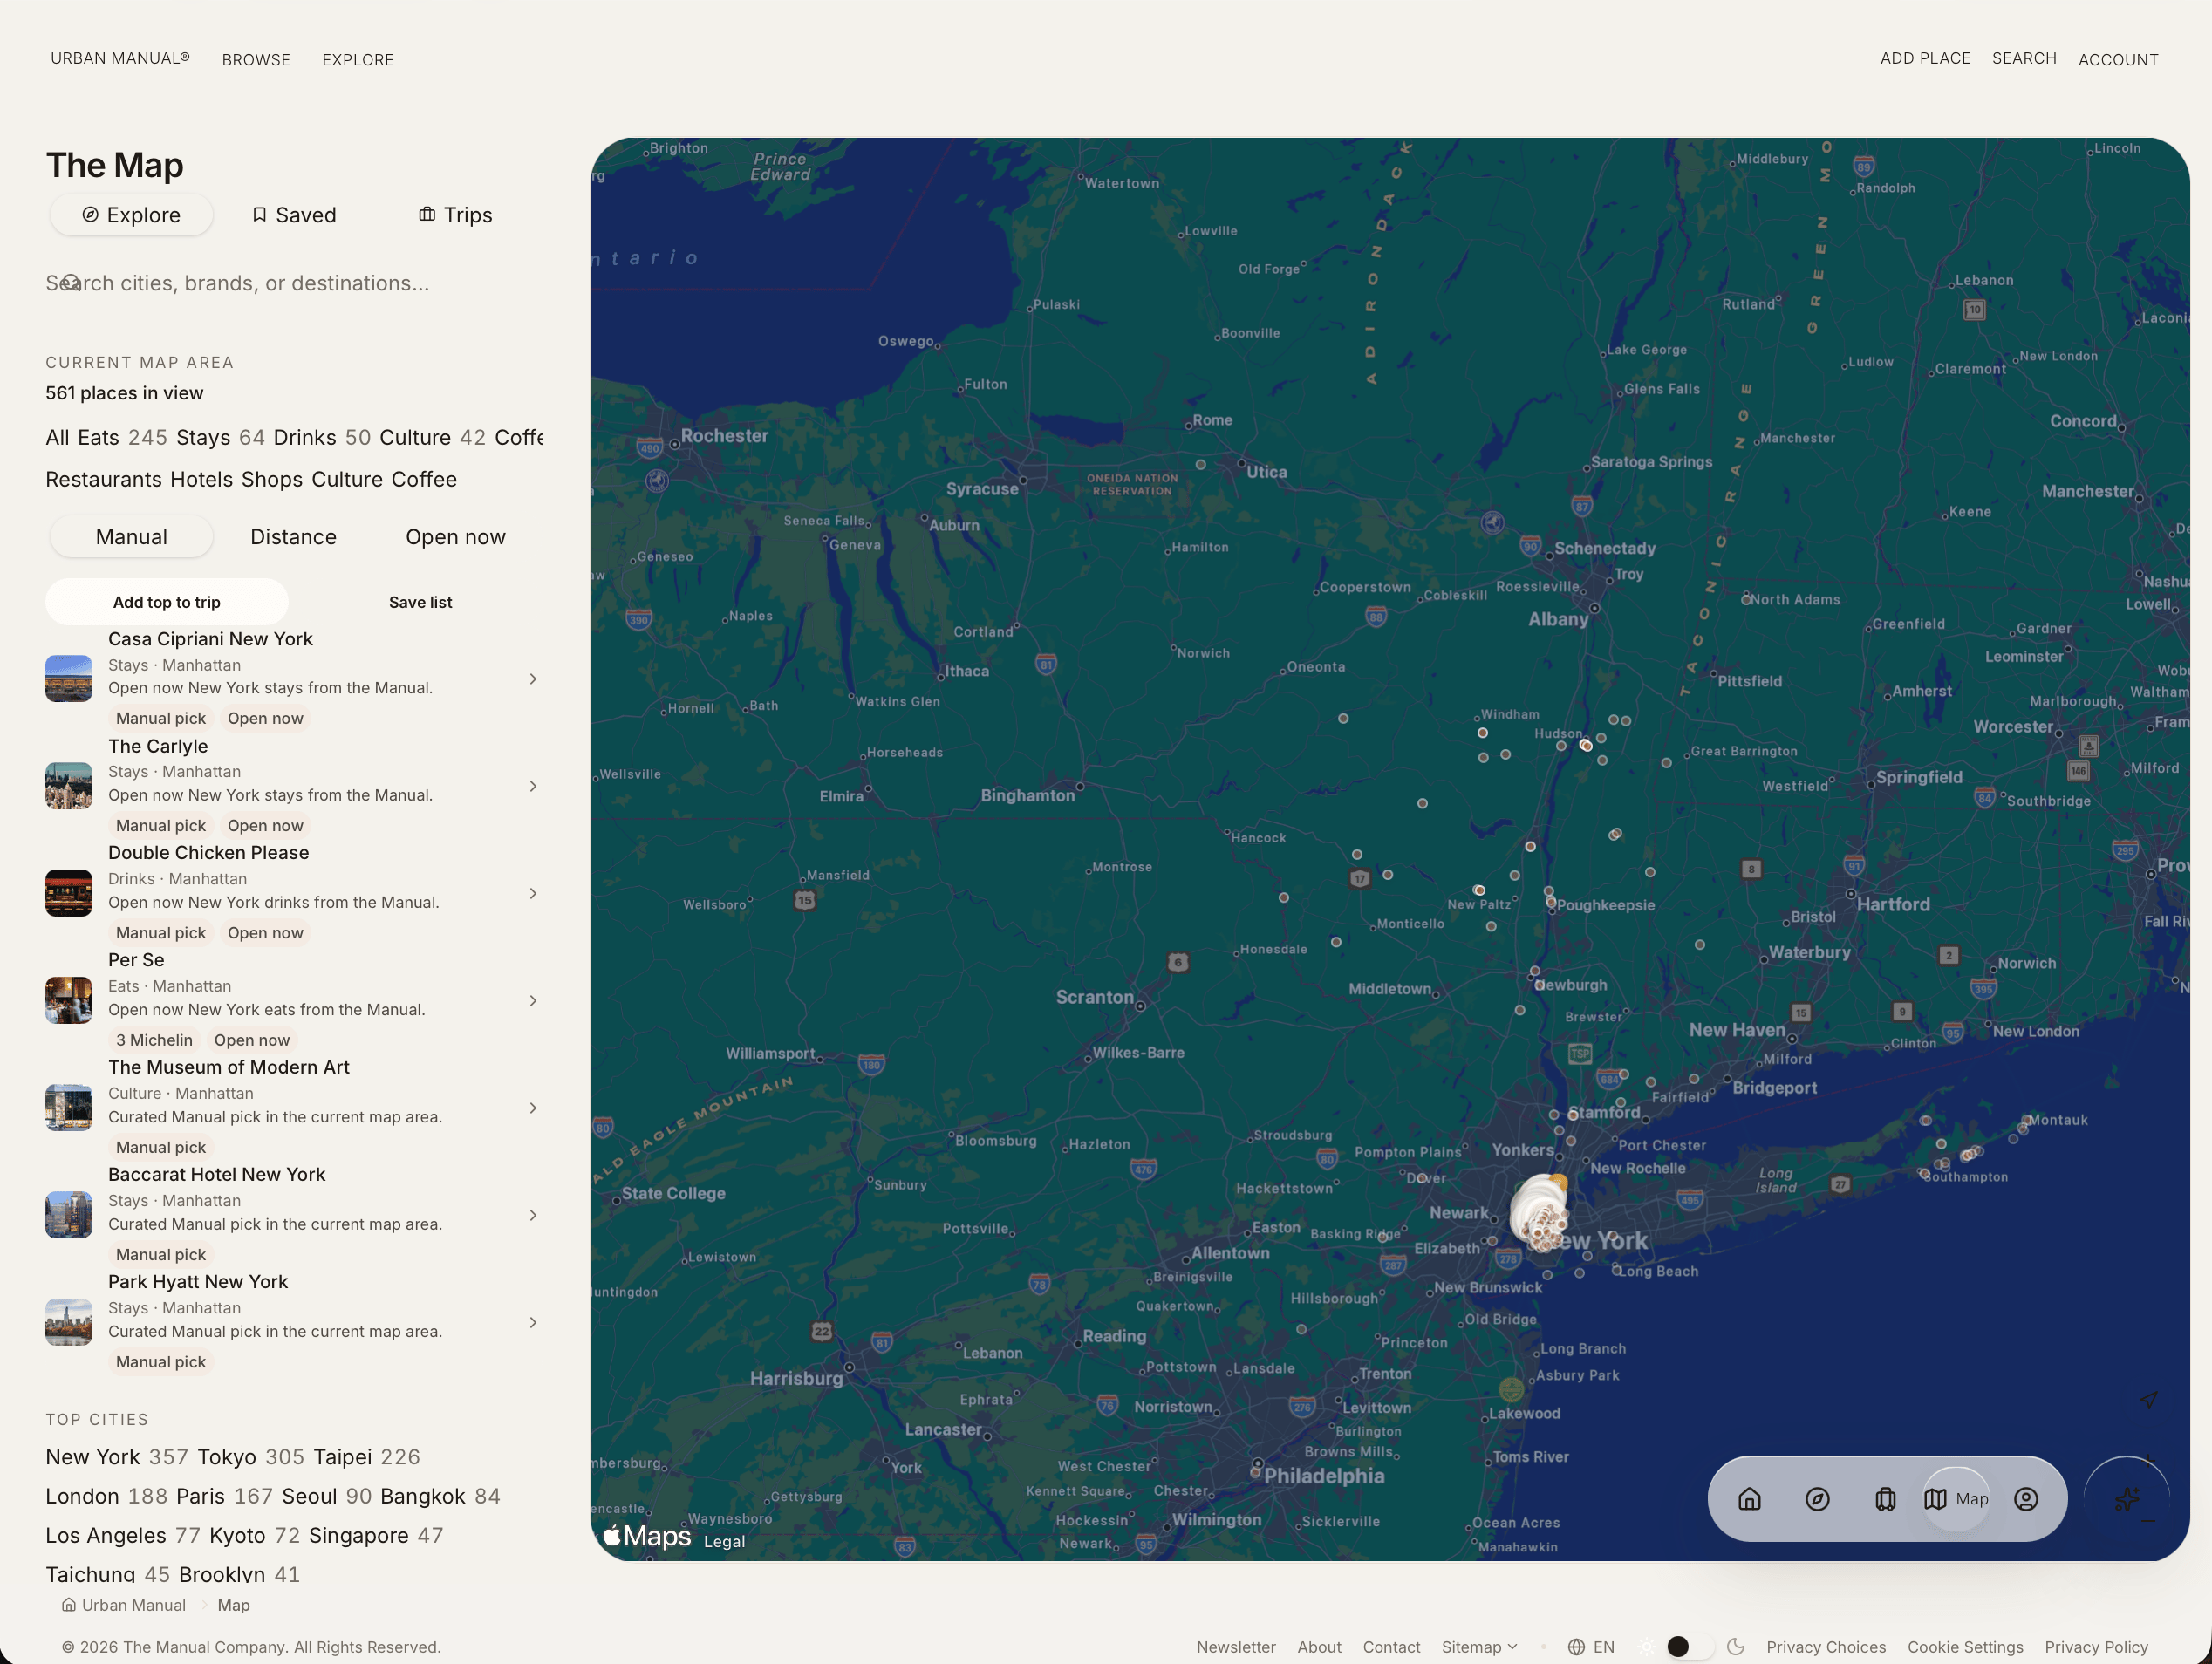2212x1664 pixels.
Task: Open the profile icon in the dock
Action: (2026, 1499)
